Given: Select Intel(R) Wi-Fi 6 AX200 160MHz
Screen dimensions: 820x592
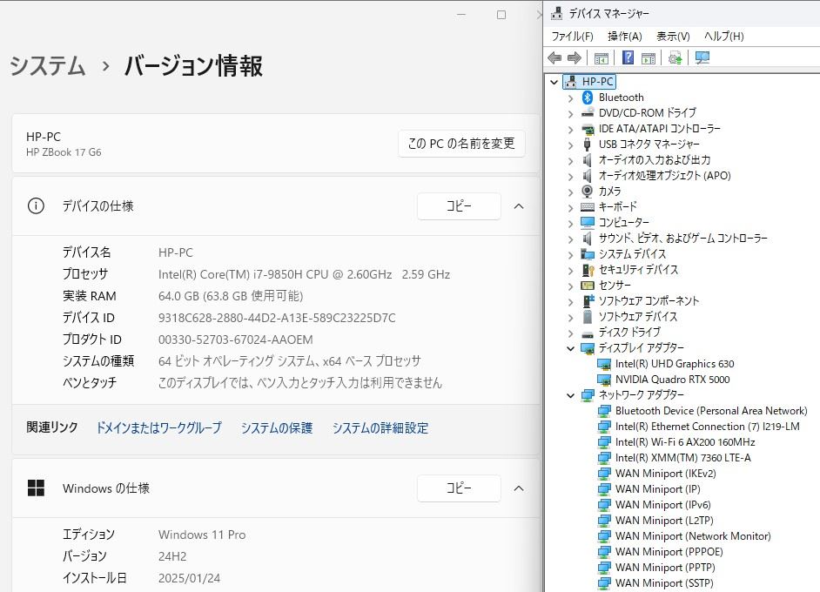Looking at the screenshot, I should pyautogui.click(x=685, y=442).
